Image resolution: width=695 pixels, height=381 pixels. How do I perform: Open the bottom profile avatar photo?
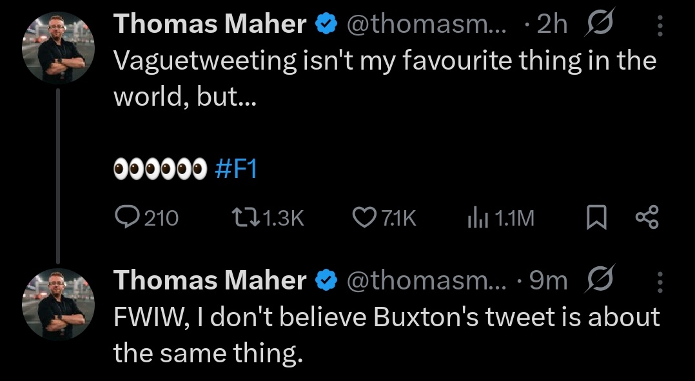click(x=59, y=304)
